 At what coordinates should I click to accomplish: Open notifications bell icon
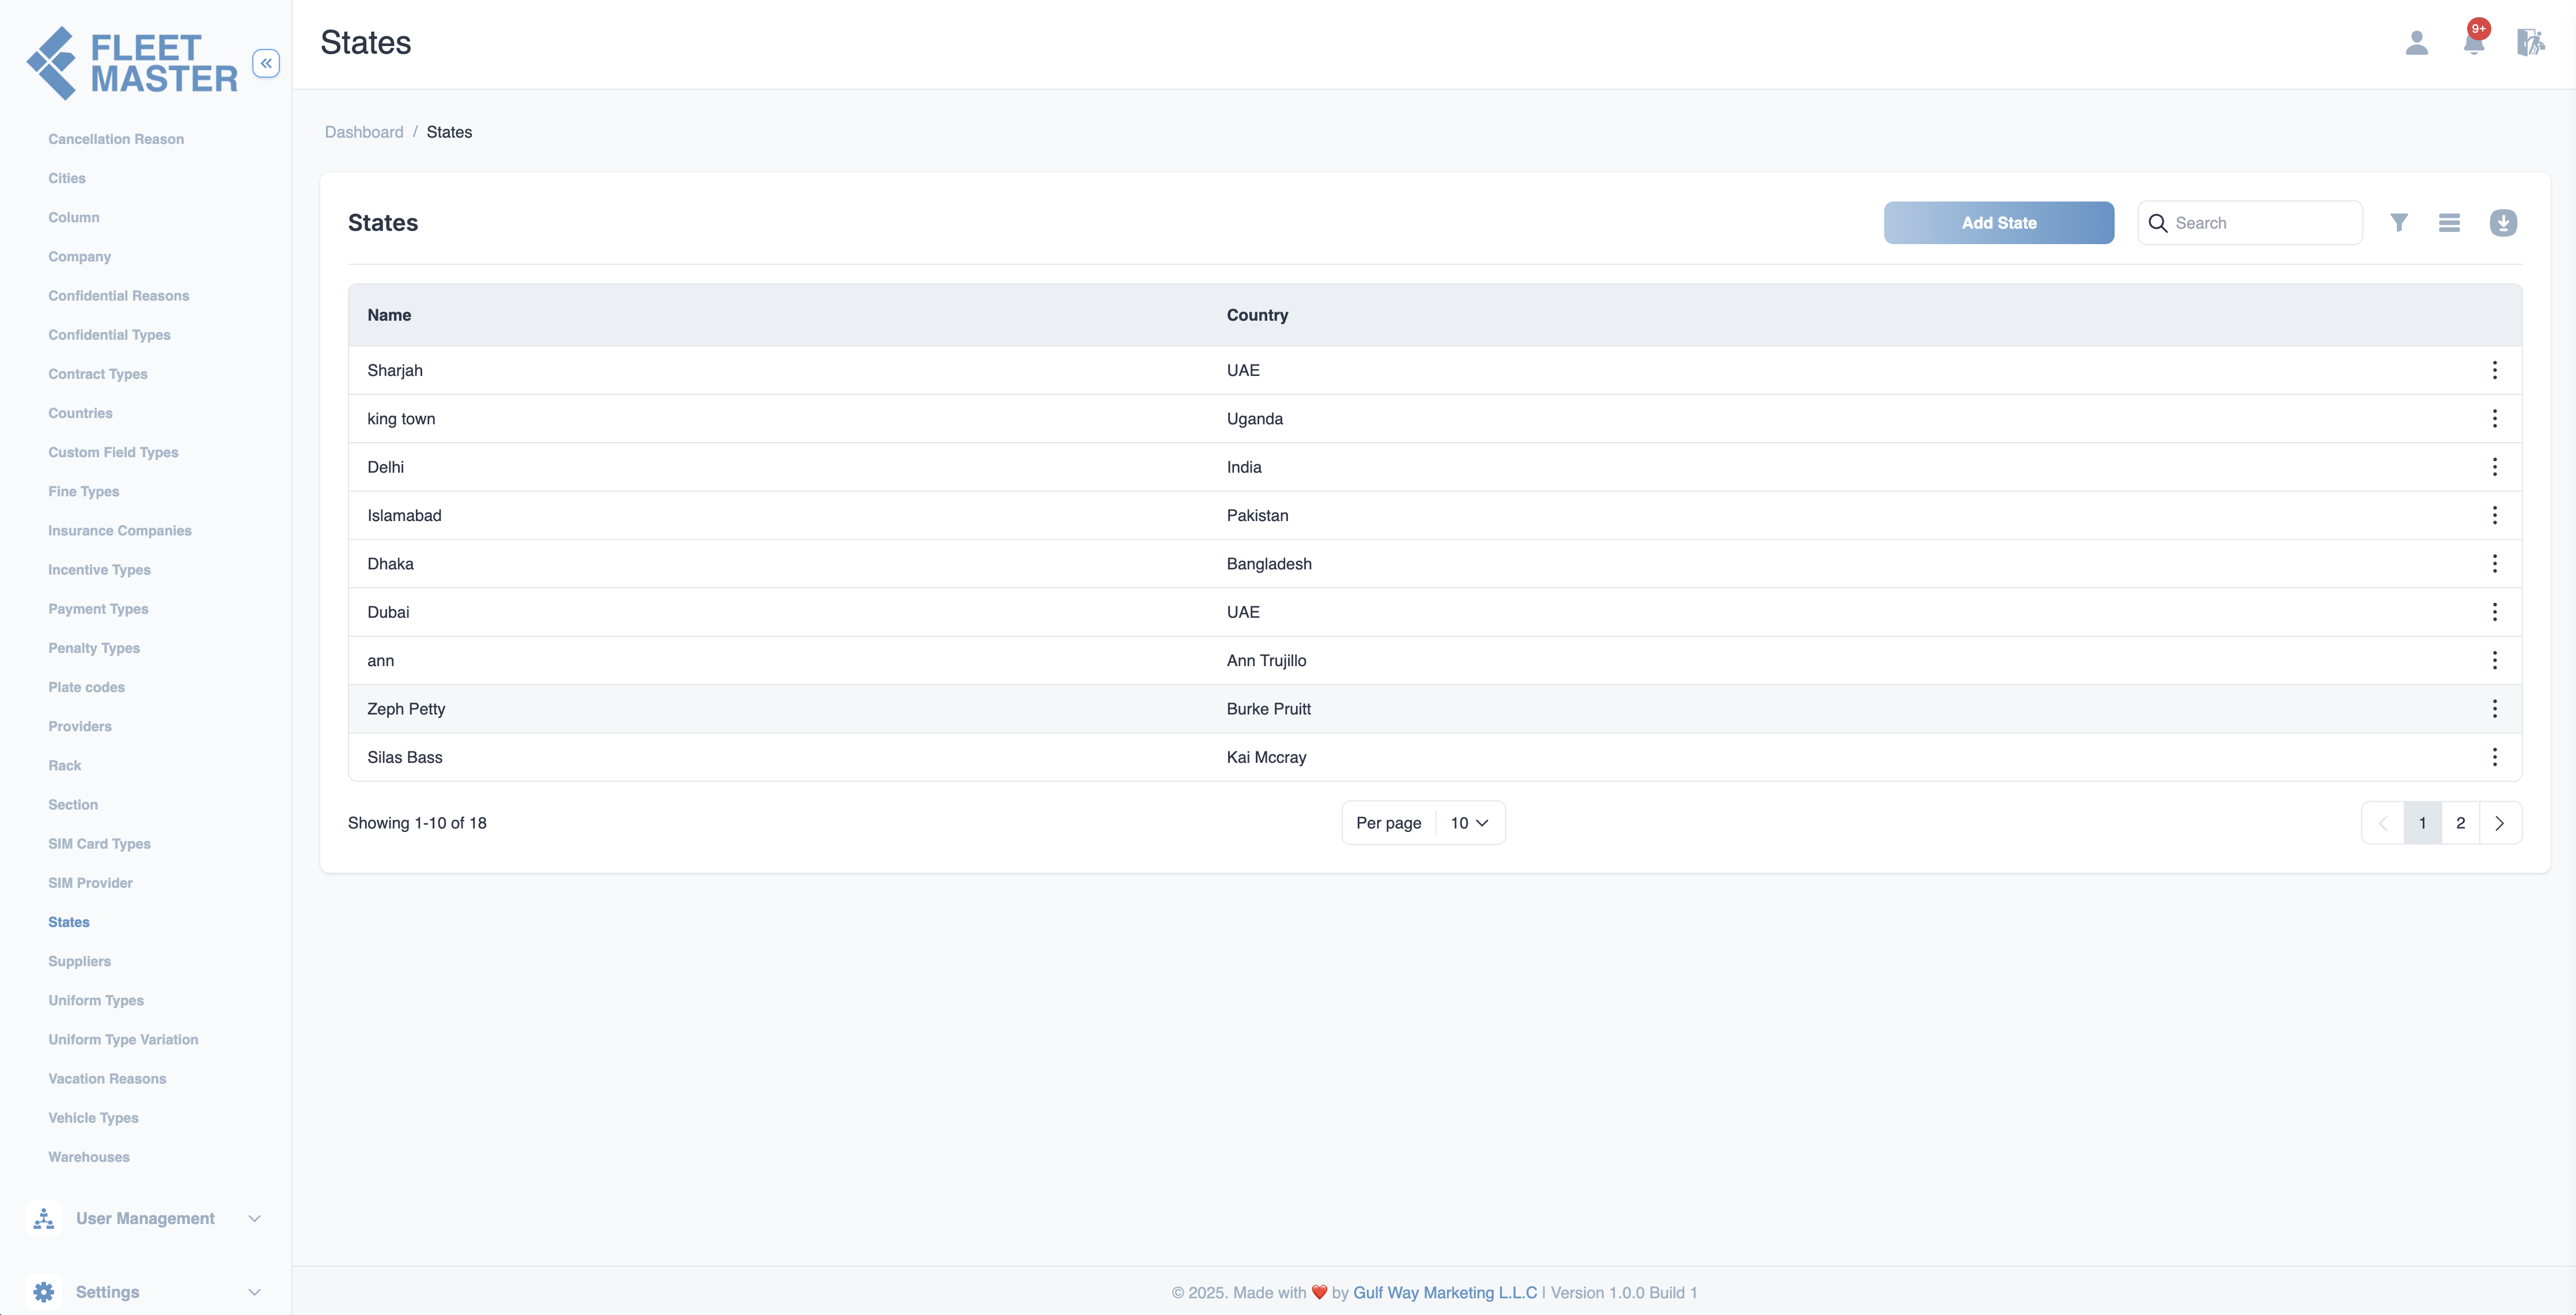click(x=2474, y=43)
